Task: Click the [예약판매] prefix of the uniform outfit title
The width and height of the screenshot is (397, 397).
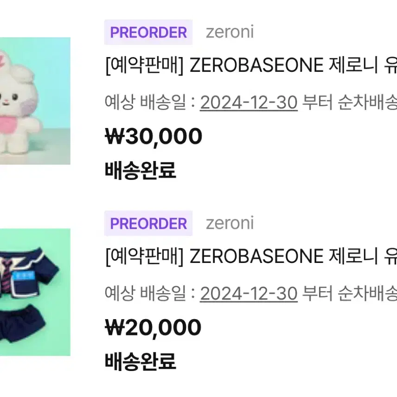Action: 144,256
